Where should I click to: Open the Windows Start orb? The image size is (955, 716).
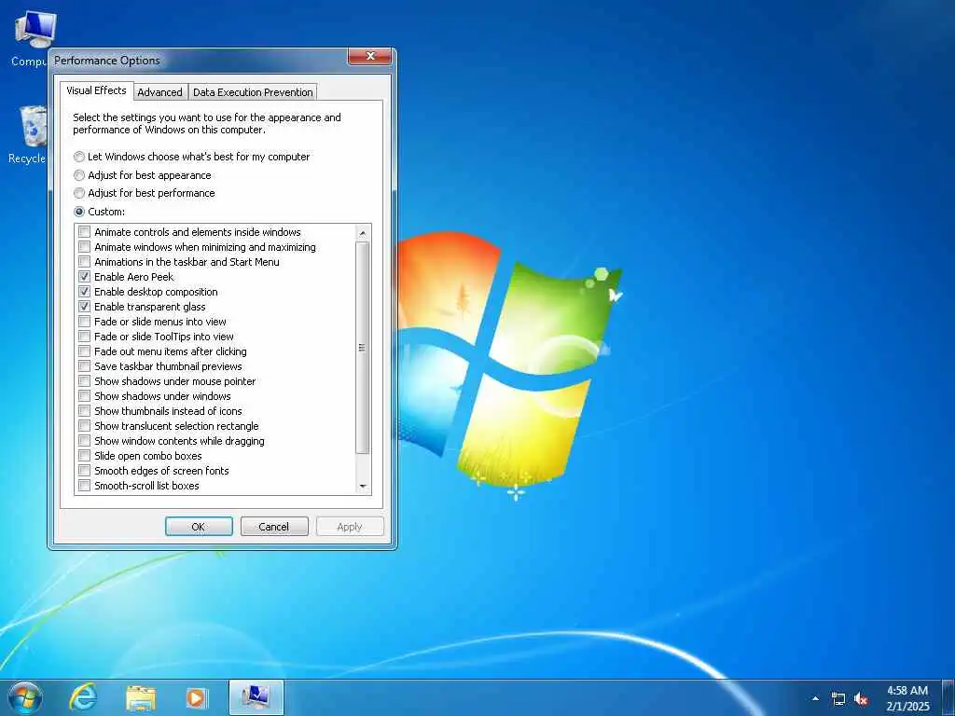pyautogui.click(x=25, y=697)
